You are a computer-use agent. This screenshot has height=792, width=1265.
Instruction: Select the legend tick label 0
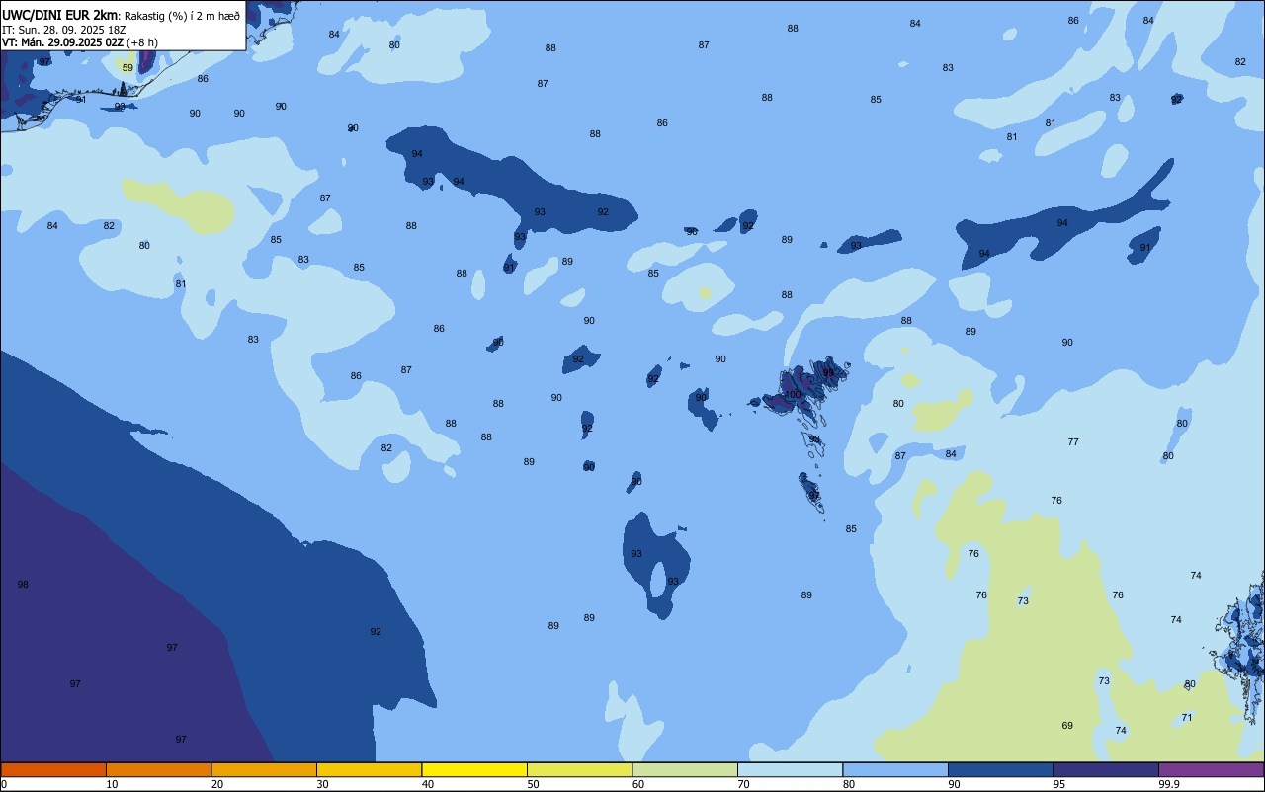4,784
